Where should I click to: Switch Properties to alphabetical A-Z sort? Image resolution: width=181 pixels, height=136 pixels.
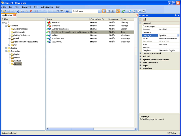click(x=145, y=19)
